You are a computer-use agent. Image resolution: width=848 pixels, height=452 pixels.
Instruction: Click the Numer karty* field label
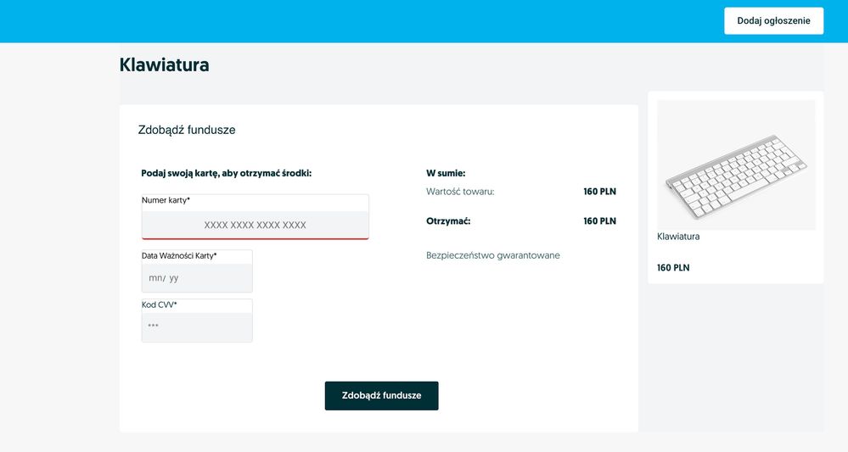click(166, 201)
